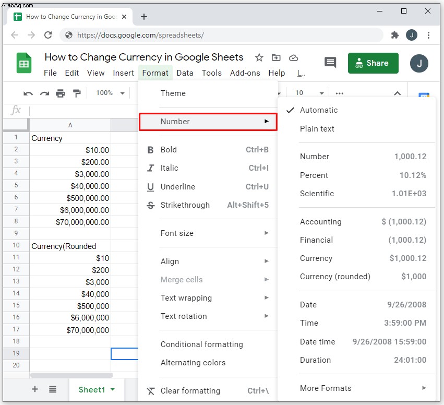
Task: Open the zoom 100% dropdown
Action: [110, 93]
